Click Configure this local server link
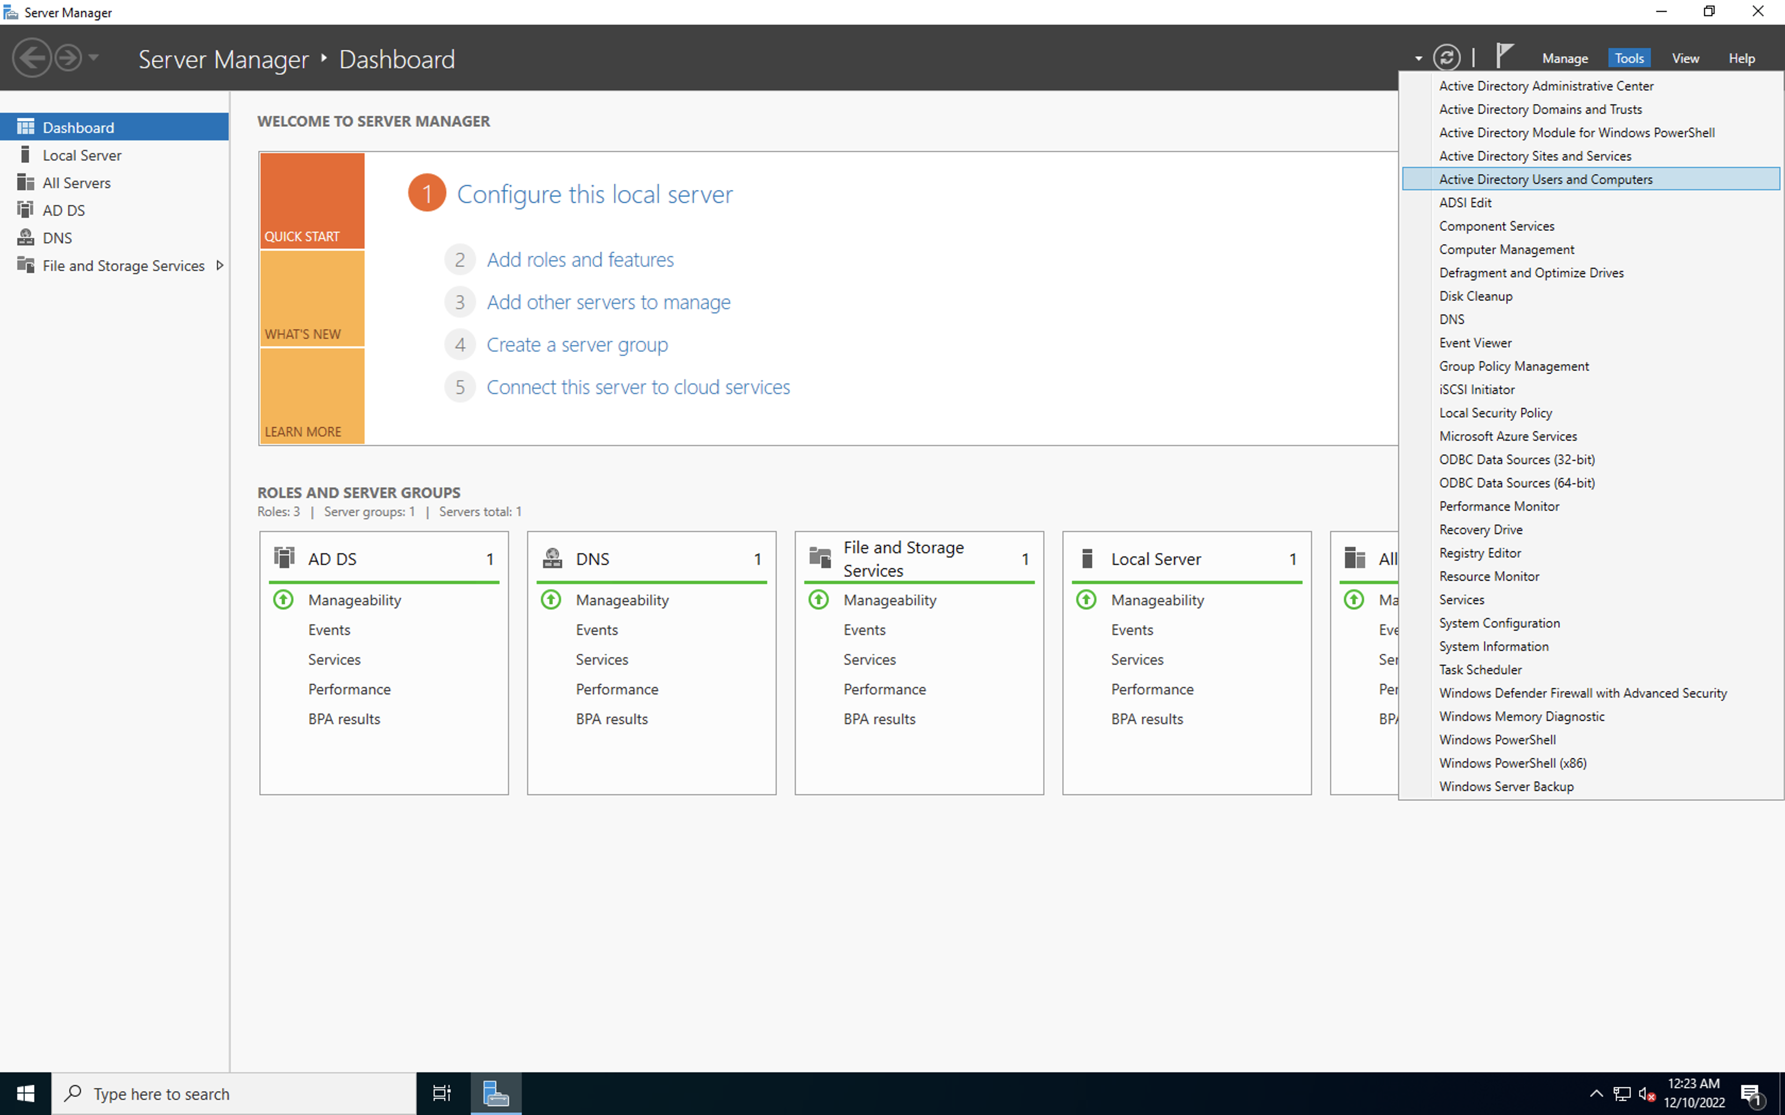The width and height of the screenshot is (1785, 1115). [x=594, y=194]
